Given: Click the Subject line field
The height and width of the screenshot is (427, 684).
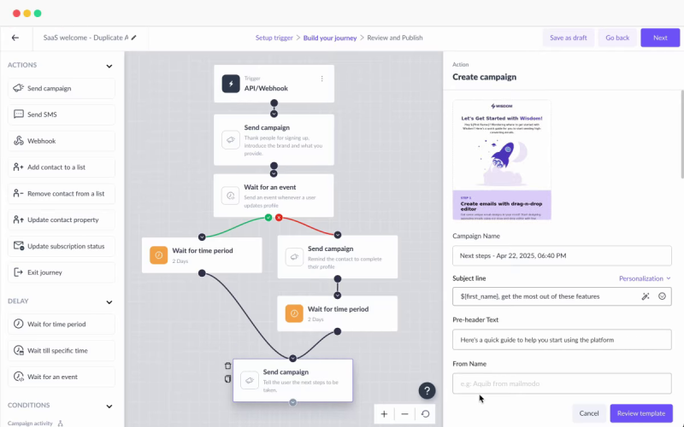Looking at the screenshot, I should click(x=562, y=296).
